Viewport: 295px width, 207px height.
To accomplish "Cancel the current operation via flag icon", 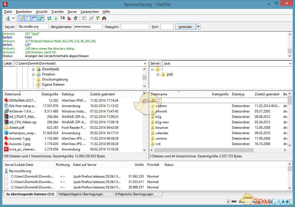I will pos(62,18).
